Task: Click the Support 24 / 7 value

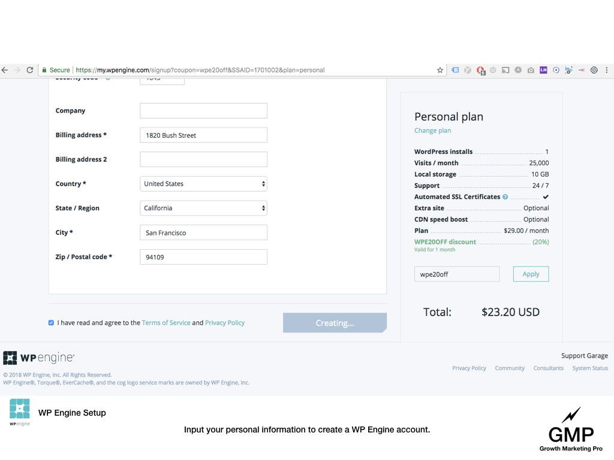Action: coord(540,186)
